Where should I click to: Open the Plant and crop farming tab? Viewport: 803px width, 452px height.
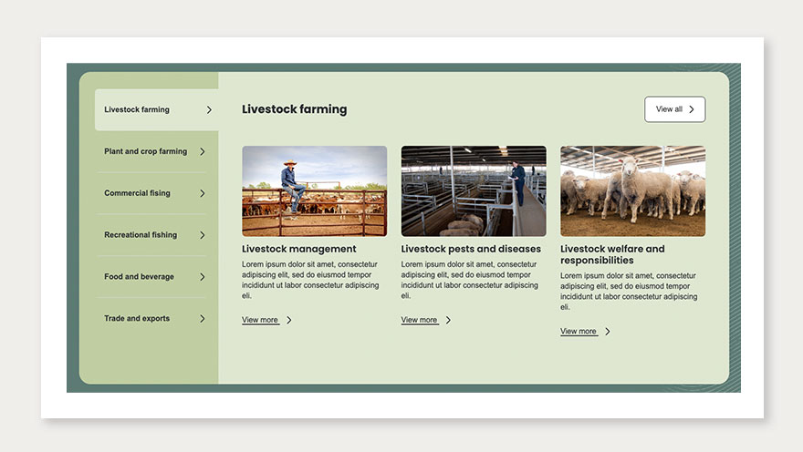[x=145, y=152]
